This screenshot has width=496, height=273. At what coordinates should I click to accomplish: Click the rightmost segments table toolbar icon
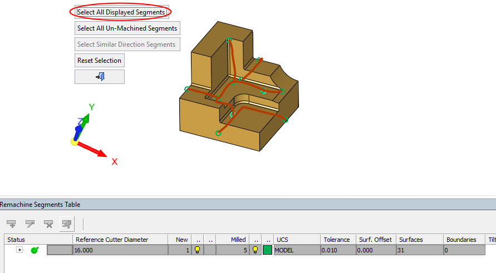(x=67, y=224)
